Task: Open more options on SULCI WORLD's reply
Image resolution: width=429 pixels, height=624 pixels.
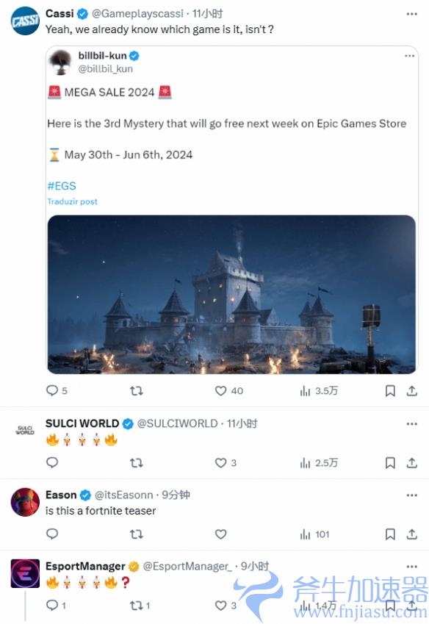Action: pyautogui.click(x=410, y=423)
